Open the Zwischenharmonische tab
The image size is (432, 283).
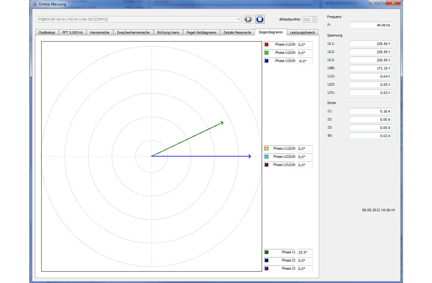pos(133,32)
